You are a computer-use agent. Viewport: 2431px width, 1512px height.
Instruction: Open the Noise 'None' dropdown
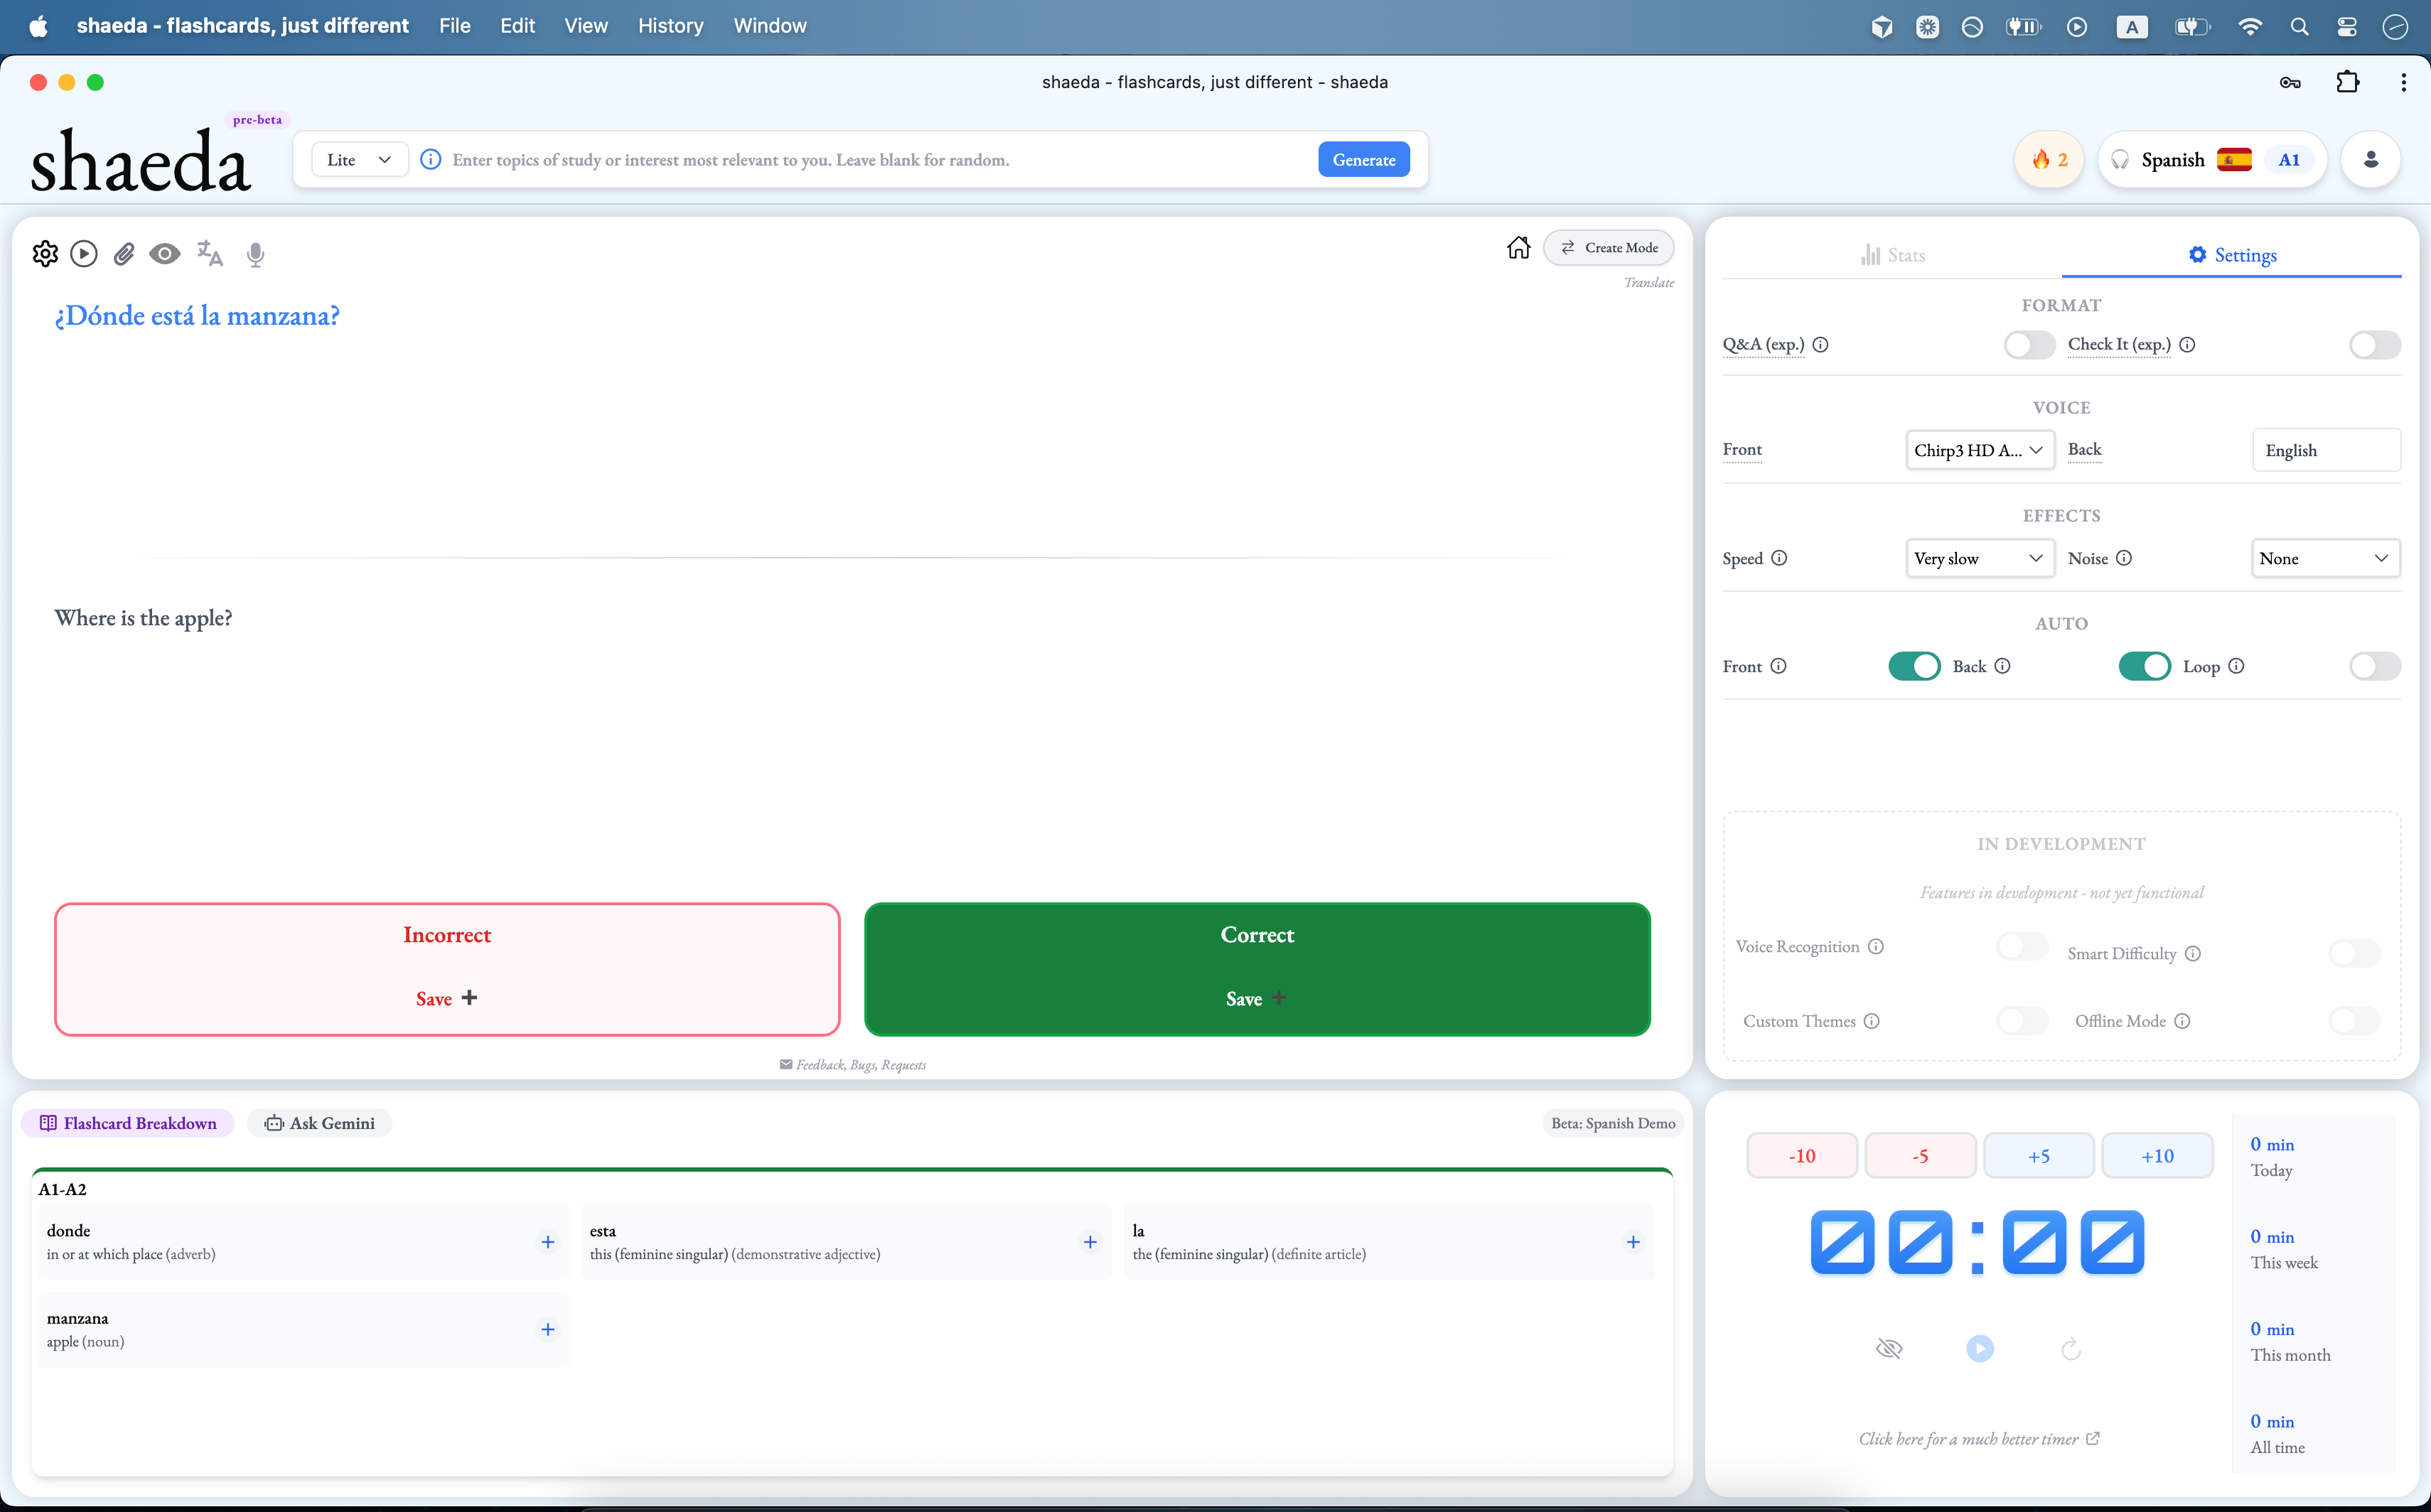pos(2324,558)
